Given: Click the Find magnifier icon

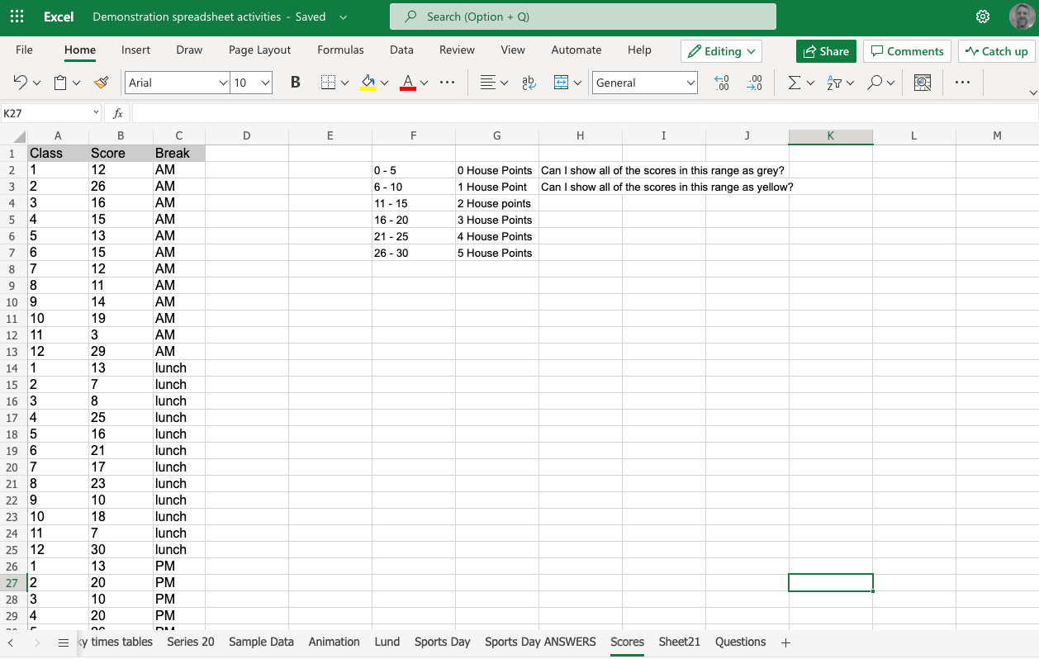Looking at the screenshot, I should tap(875, 83).
